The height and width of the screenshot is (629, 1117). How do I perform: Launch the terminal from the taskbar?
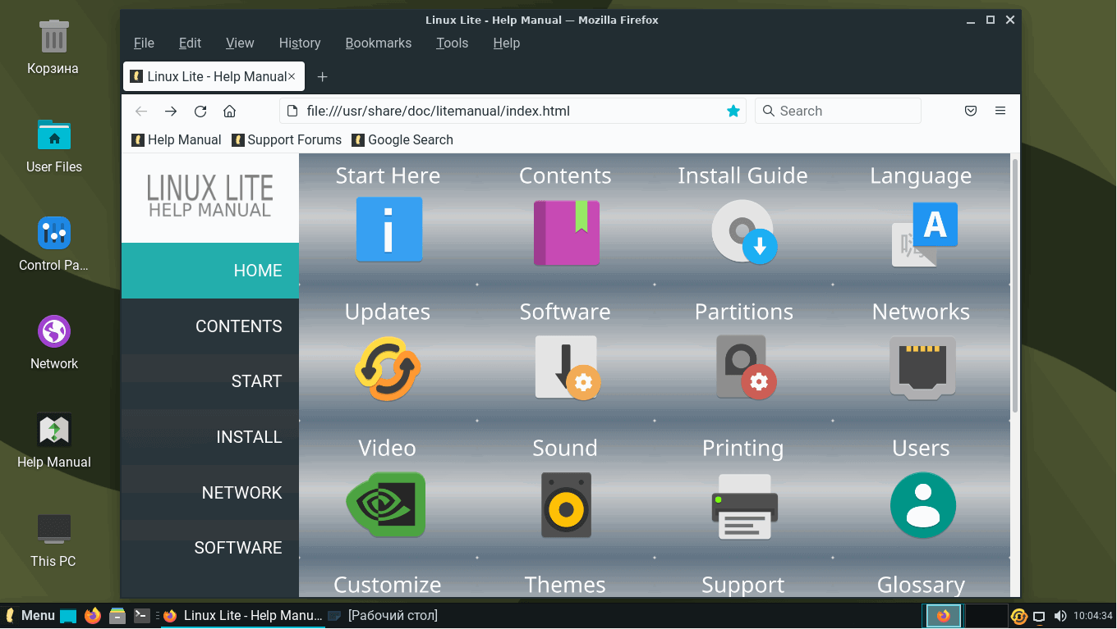pyautogui.click(x=142, y=615)
